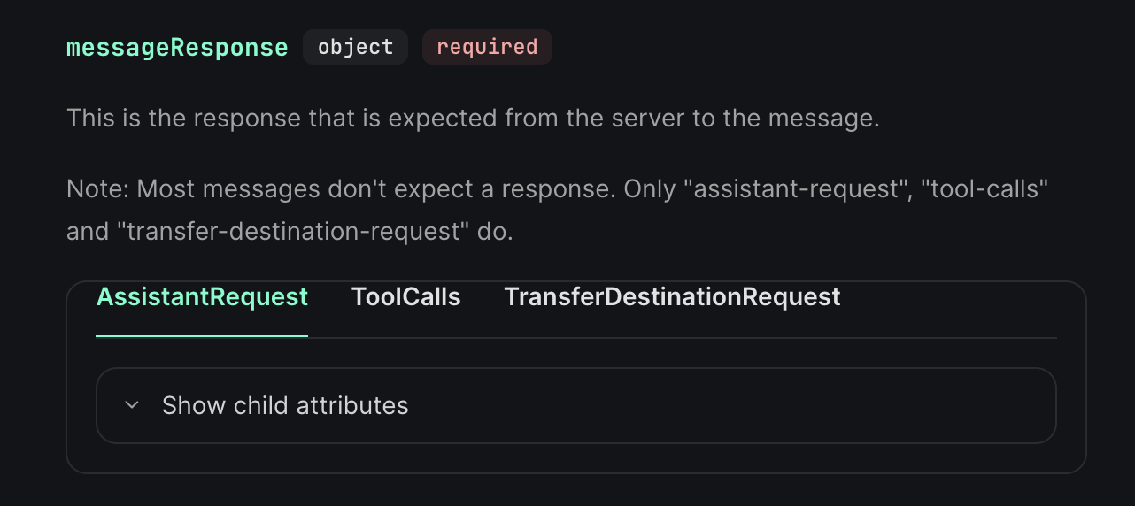Image resolution: width=1135 pixels, height=506 pixels.
Task: Click the messageResponse property name
Action: click(177, 48)
